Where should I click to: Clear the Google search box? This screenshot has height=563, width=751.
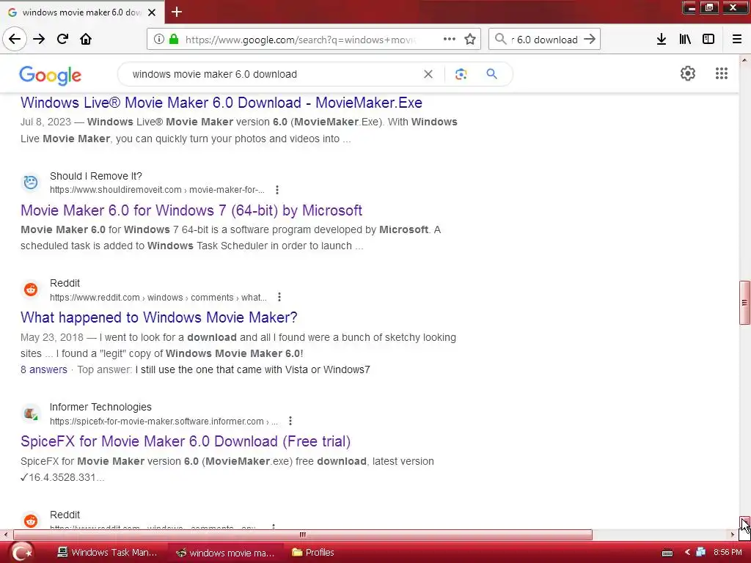click(x=428, y=74)
